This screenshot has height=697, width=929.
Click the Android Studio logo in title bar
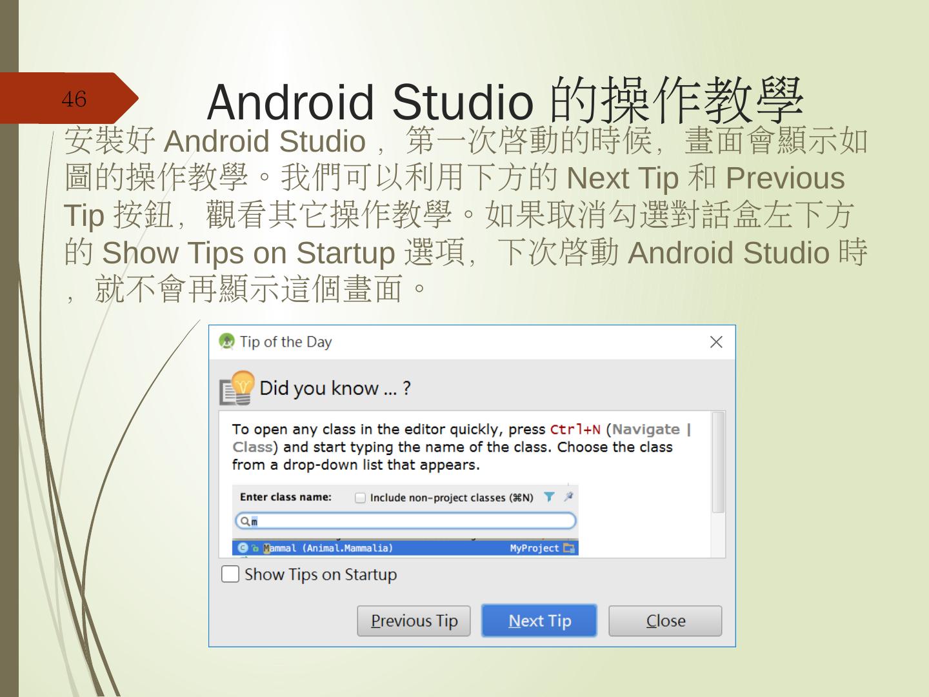point(226,341)
